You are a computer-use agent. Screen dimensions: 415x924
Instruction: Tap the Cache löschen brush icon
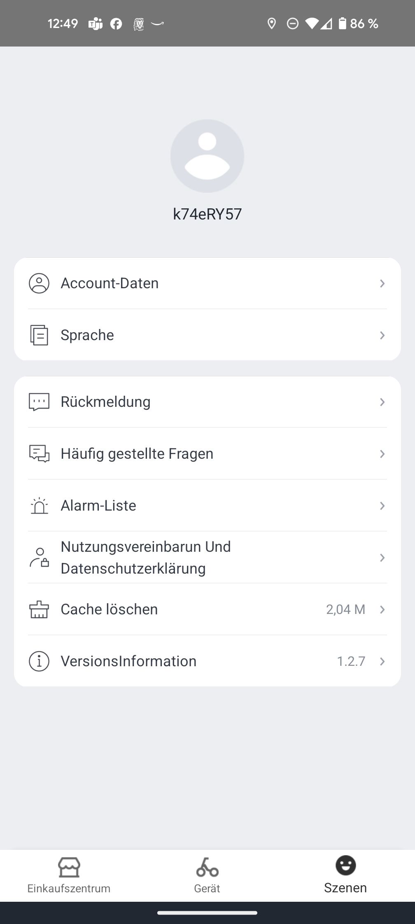coord(39,609)
